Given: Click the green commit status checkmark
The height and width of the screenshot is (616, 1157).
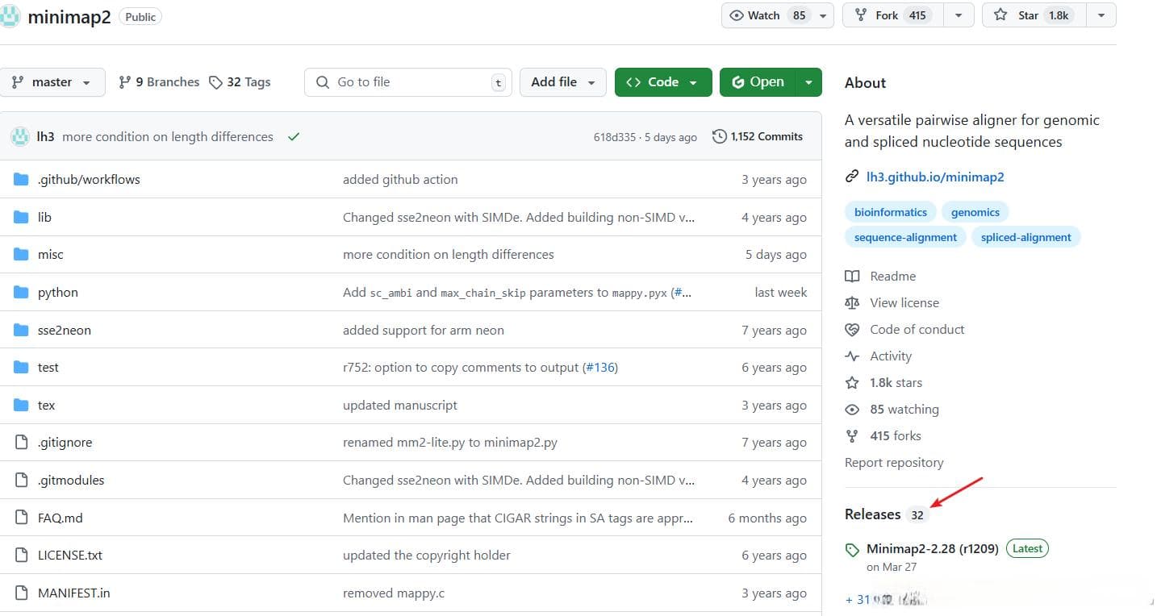Looking at the screenshot, I should [x=294, y=136].
